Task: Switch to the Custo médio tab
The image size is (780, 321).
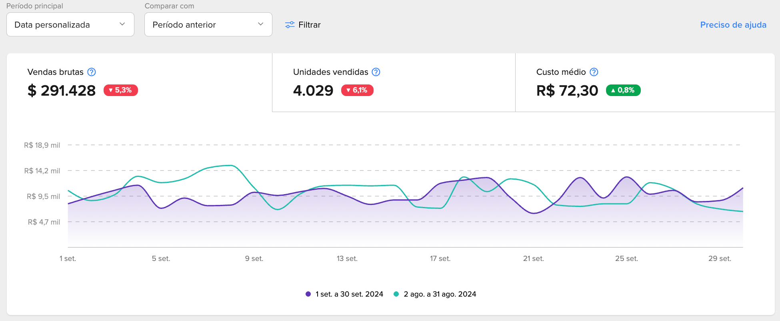Action: 644,82
